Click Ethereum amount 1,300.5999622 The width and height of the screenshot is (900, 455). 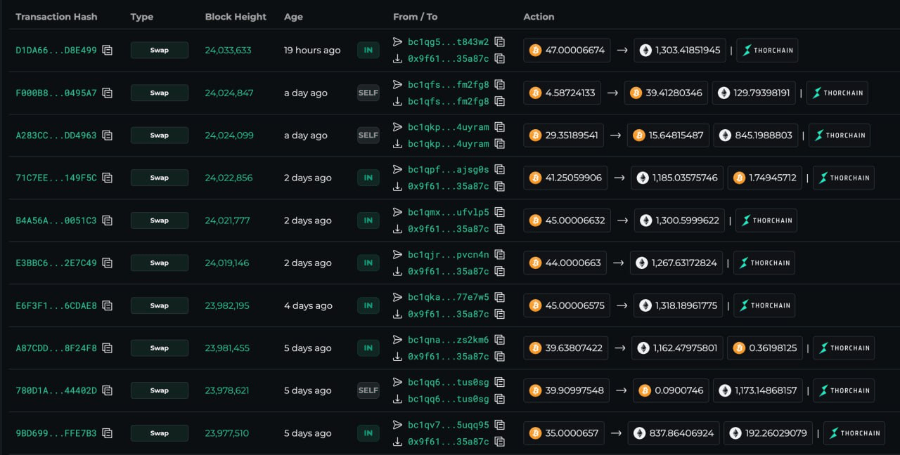[679, 220]
